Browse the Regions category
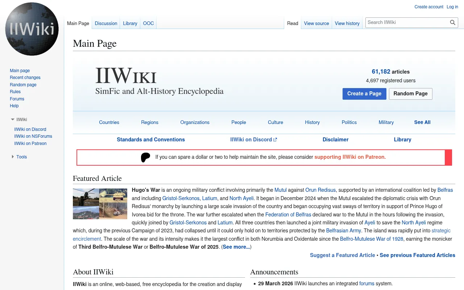 tap(150, 123)
